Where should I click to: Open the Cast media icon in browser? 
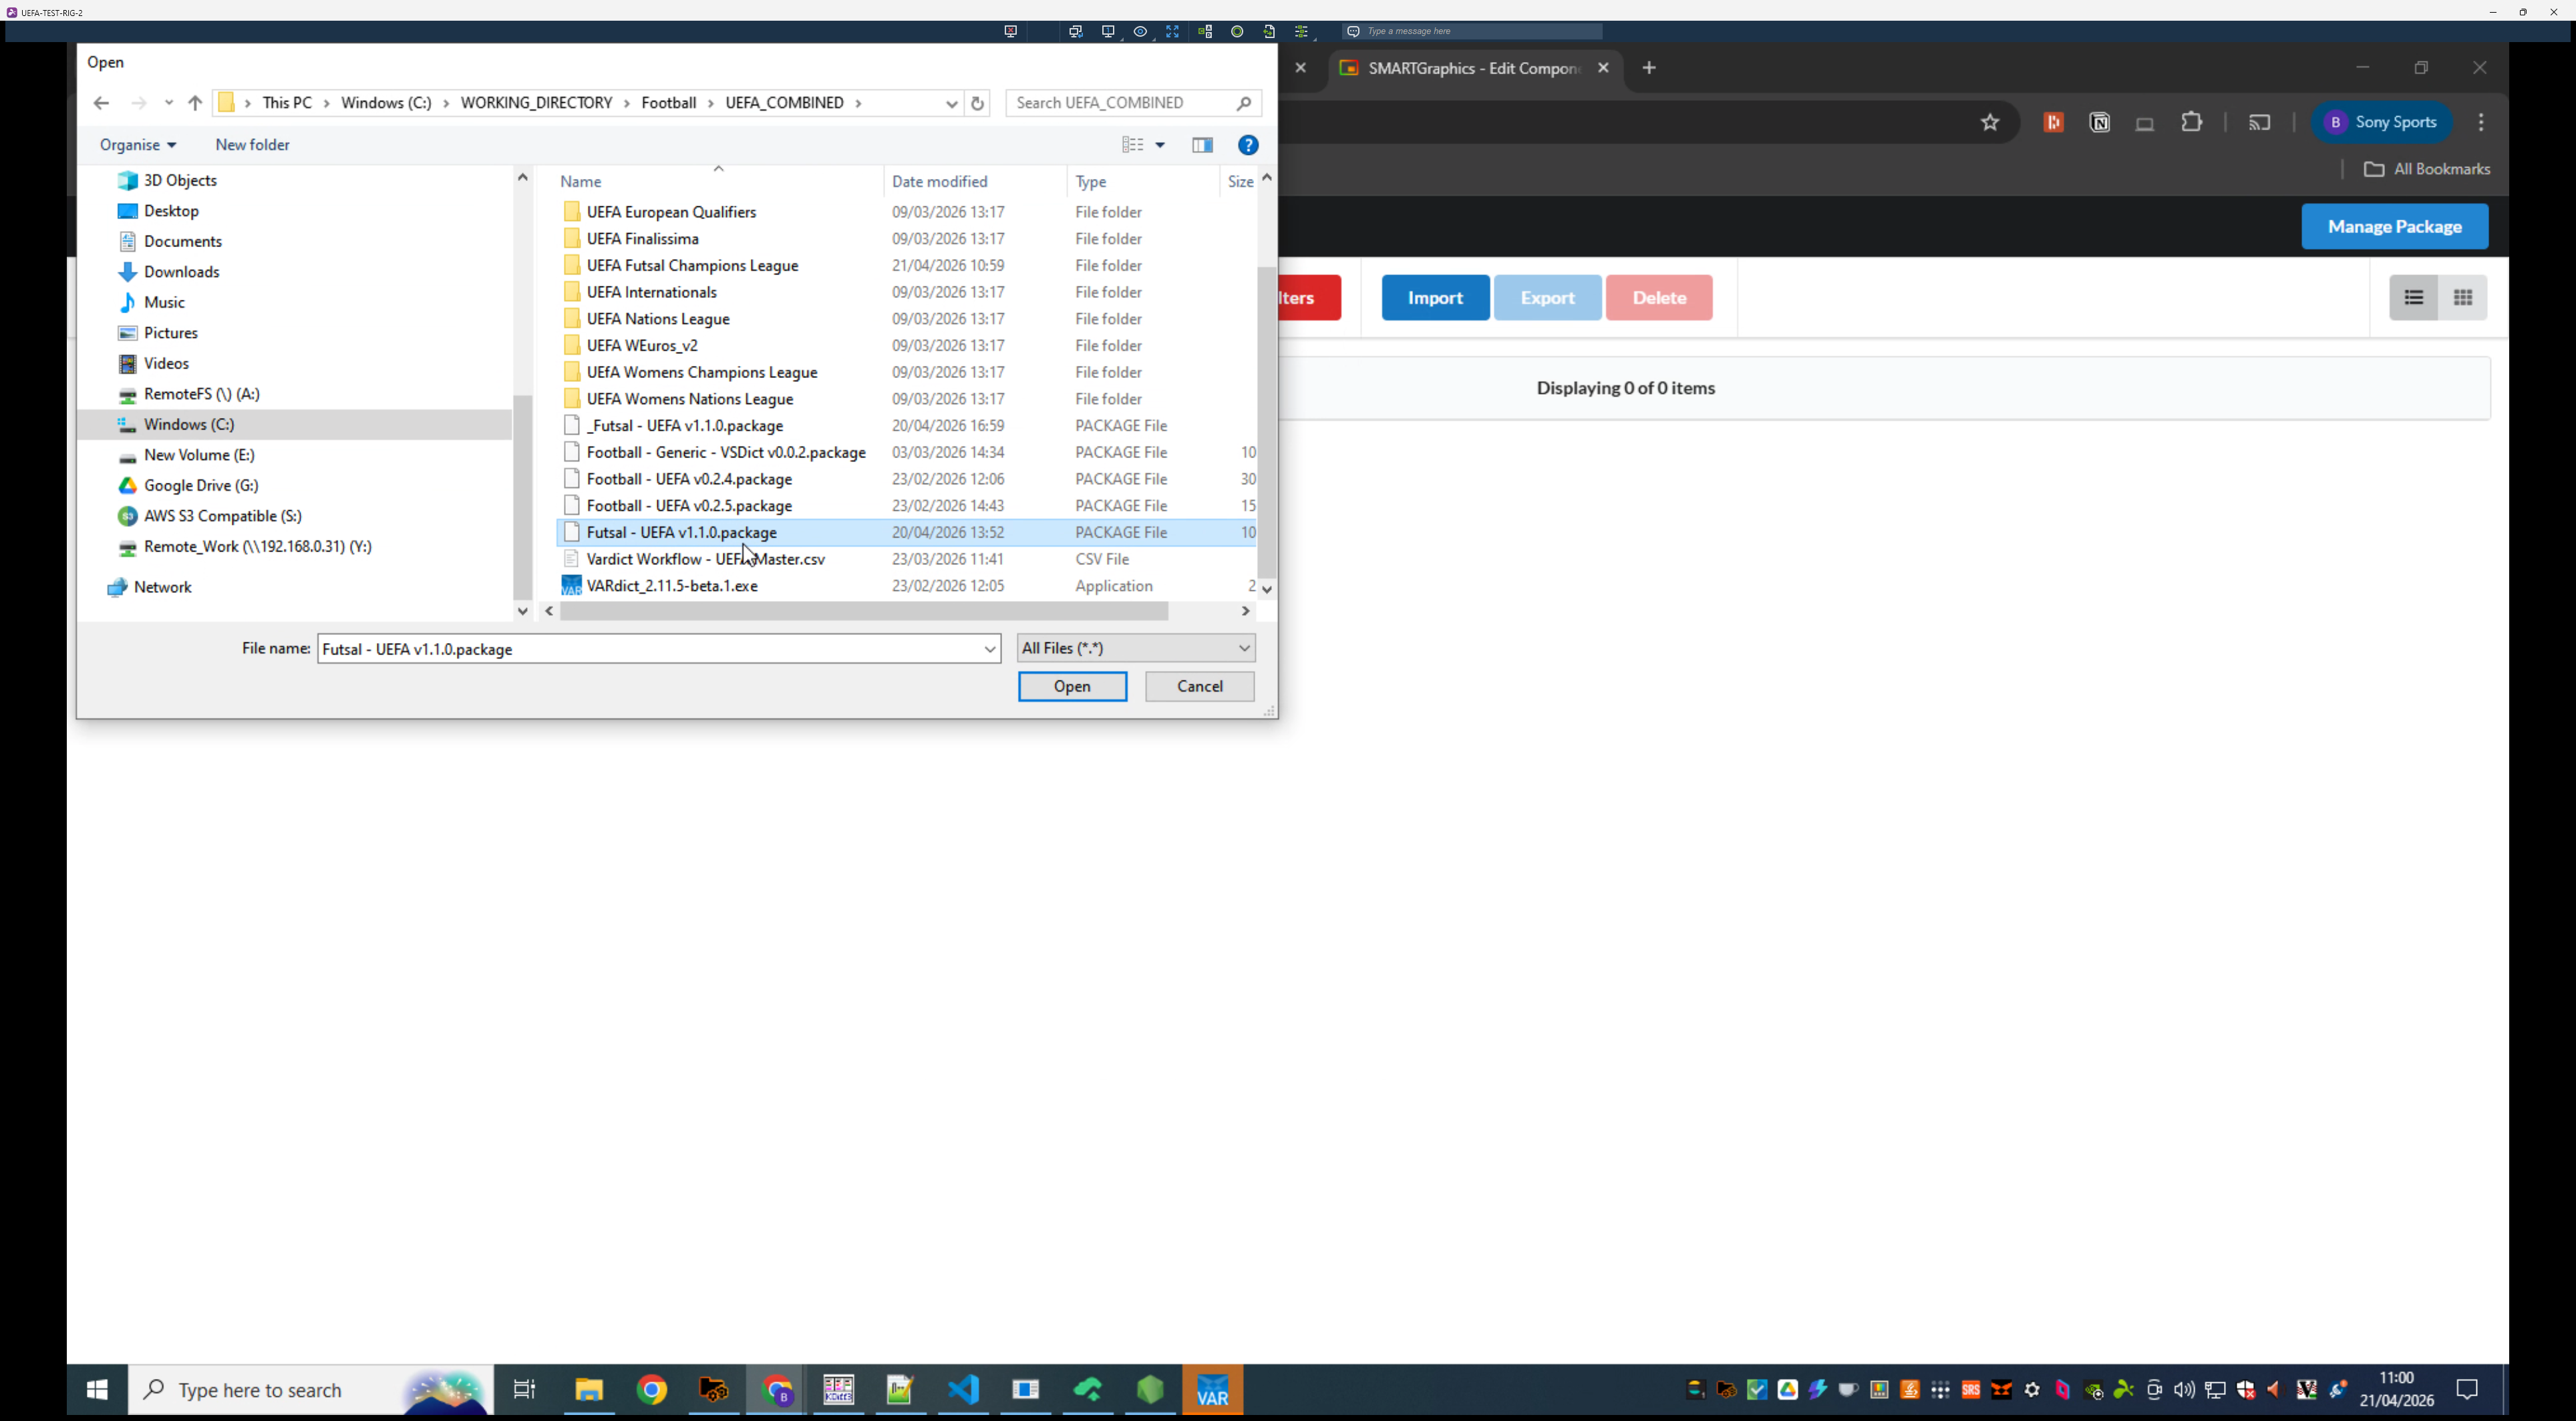2260,122
